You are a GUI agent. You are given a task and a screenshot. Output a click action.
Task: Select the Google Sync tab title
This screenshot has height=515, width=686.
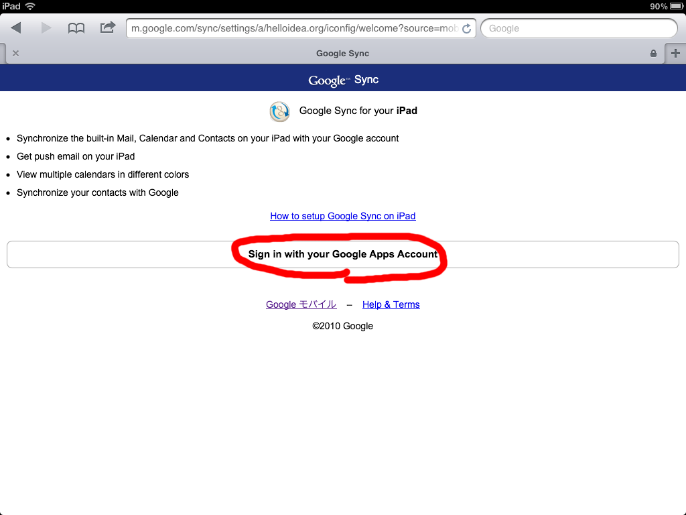coord(342,54)
